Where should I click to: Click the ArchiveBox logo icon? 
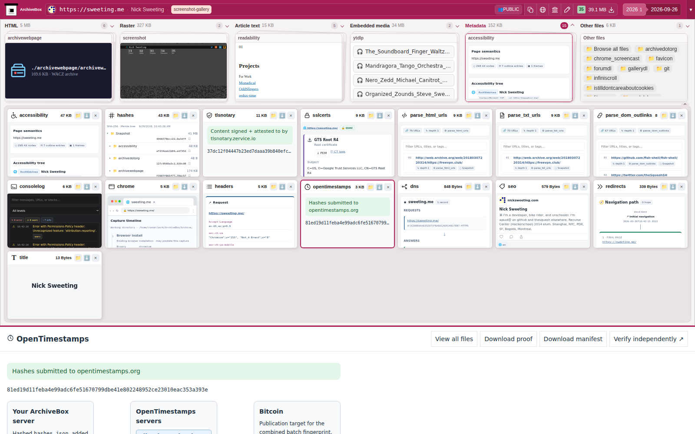click(x=11, y=10)
